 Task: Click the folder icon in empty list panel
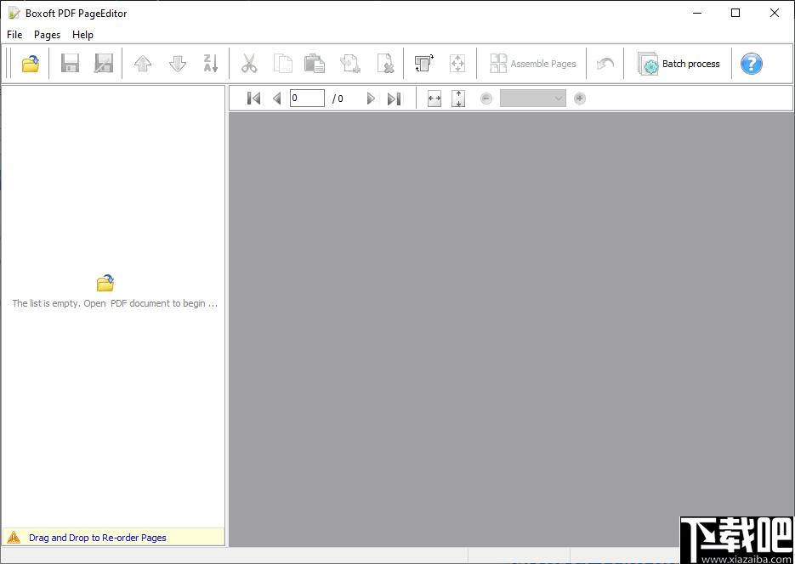click(x=105, y=283)
